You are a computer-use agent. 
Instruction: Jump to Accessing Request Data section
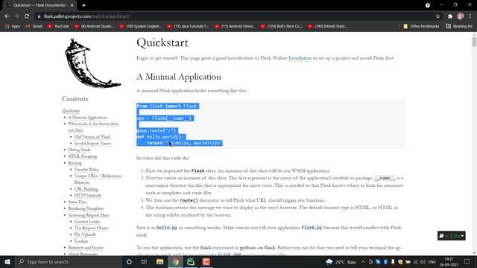88,215
